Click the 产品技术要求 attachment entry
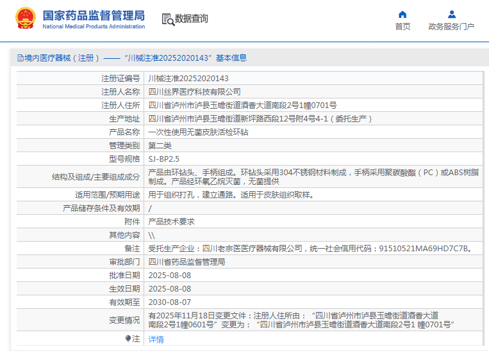Screen dimensions: 489x351 [171, 222]
